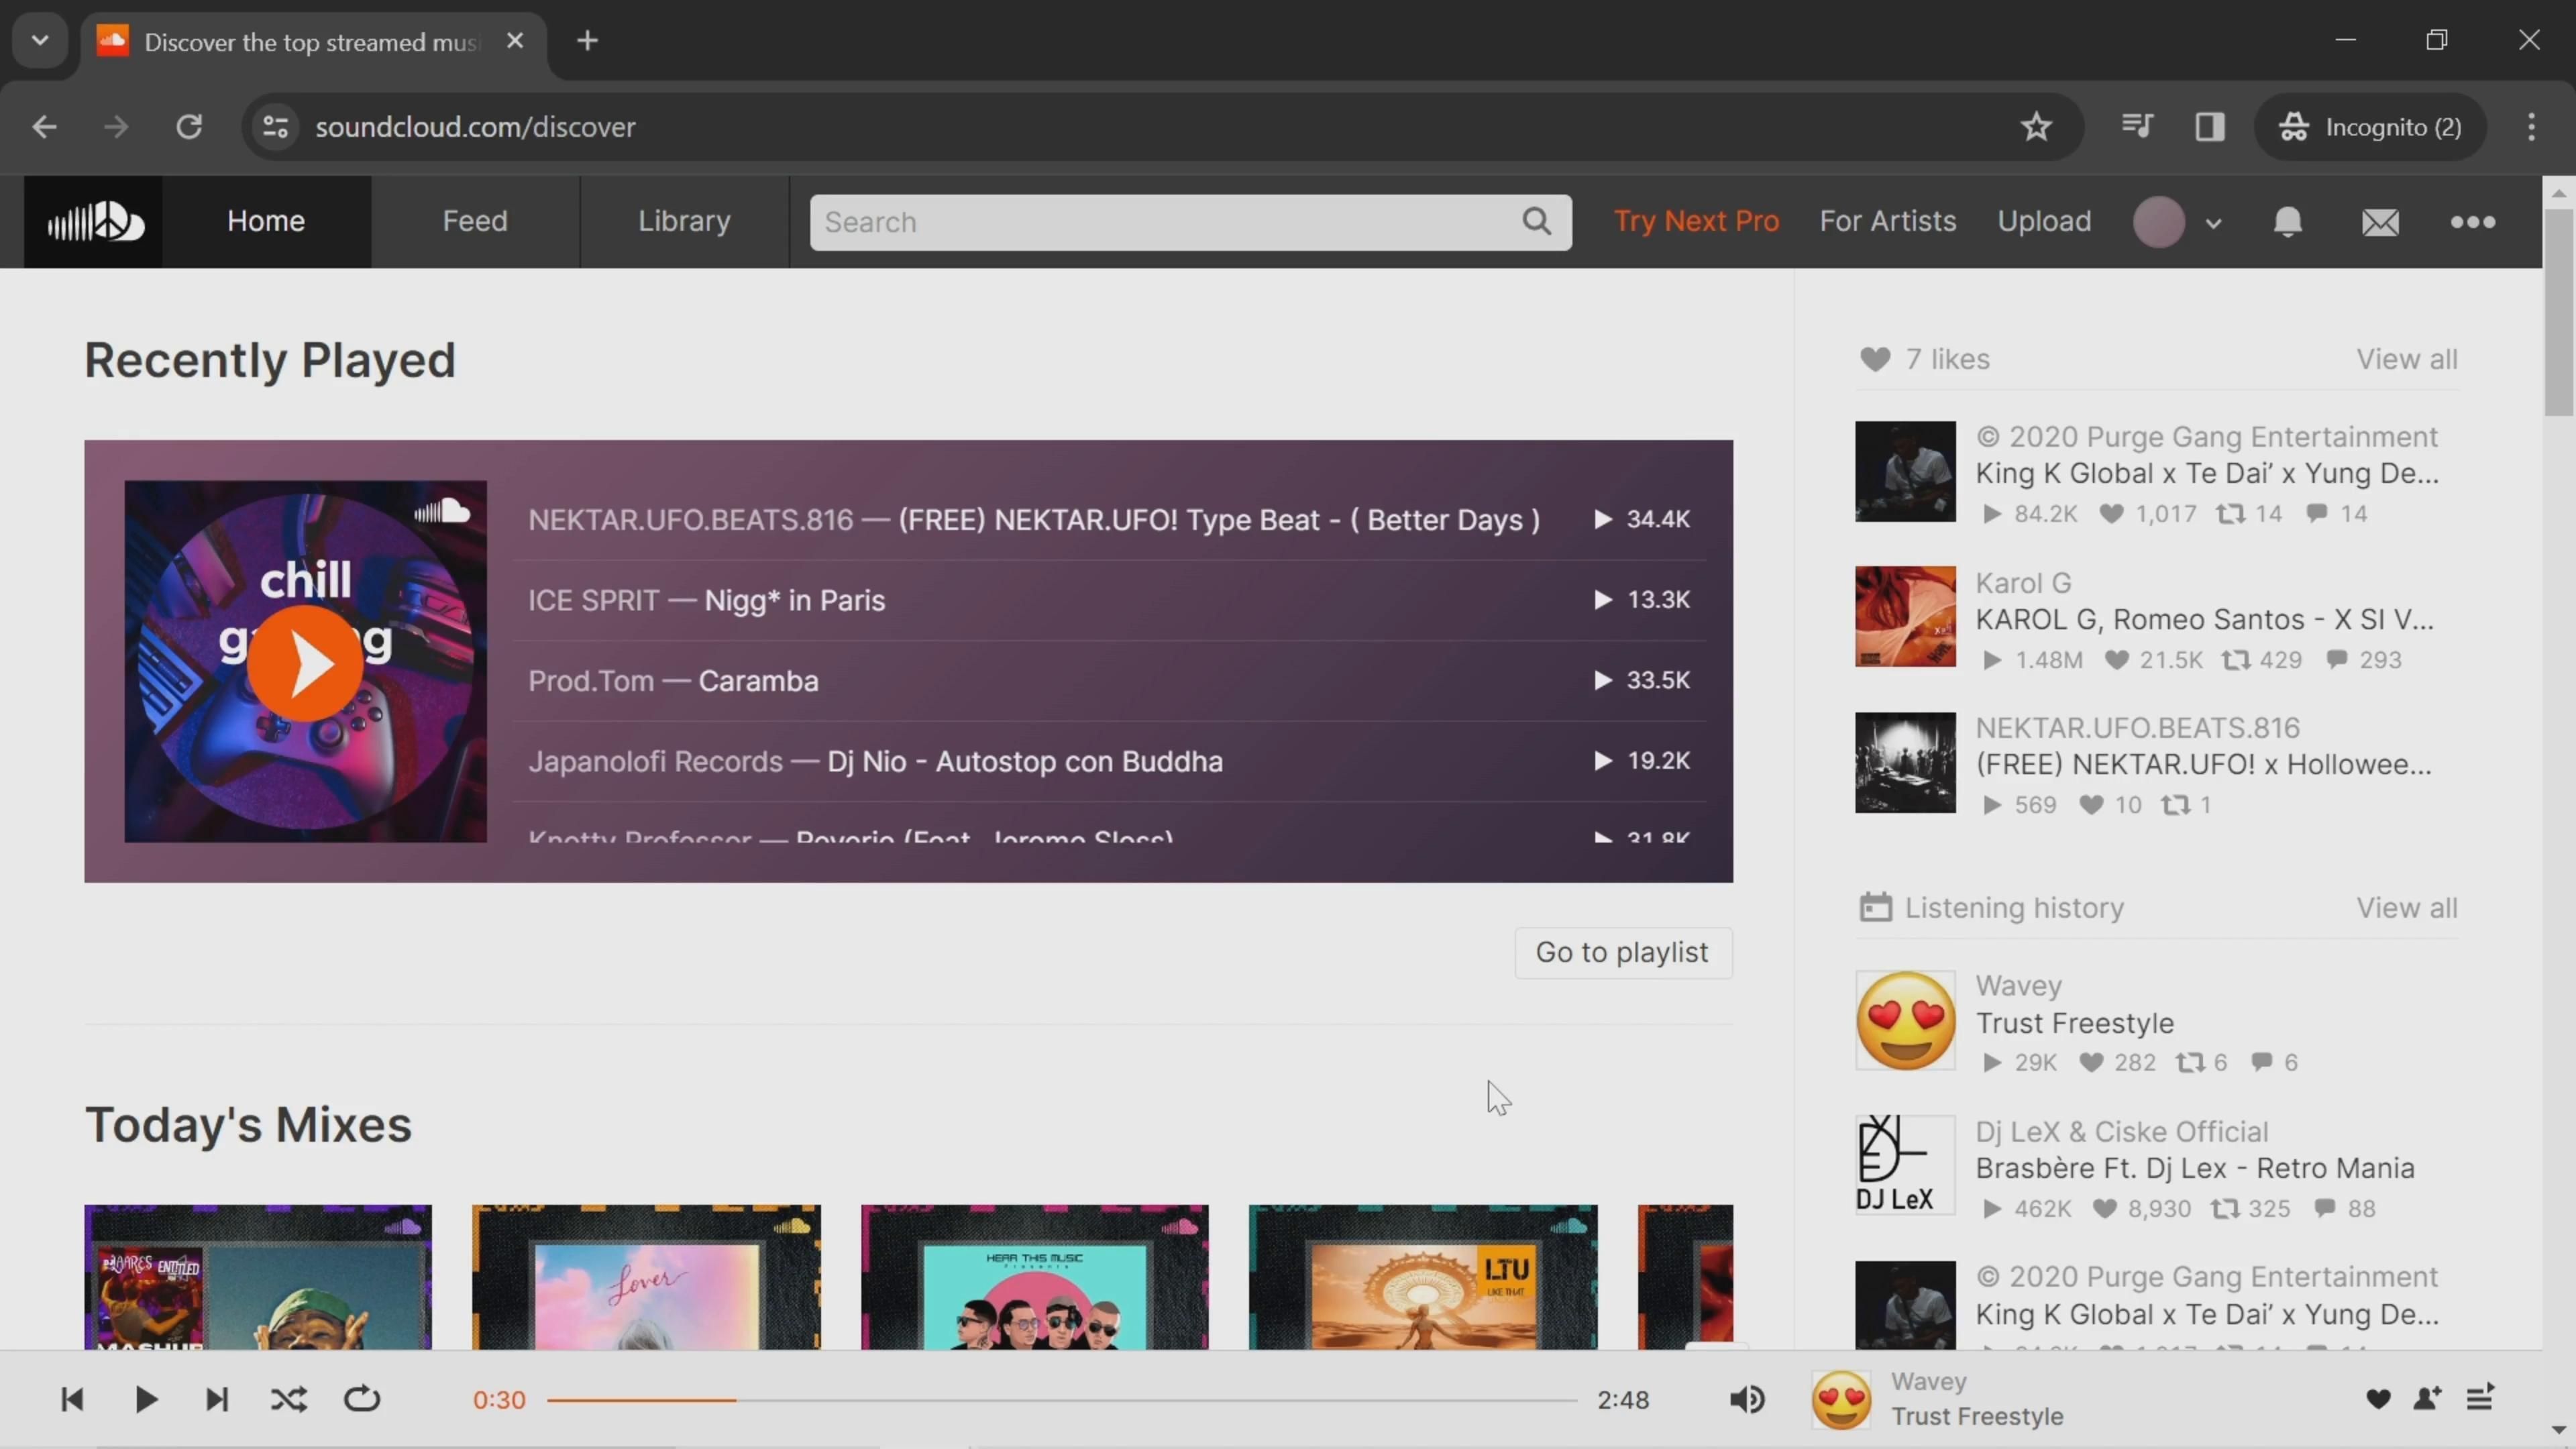Expand the browser tab search chevron
The image size is (2576, 1449).
(40, 40)
